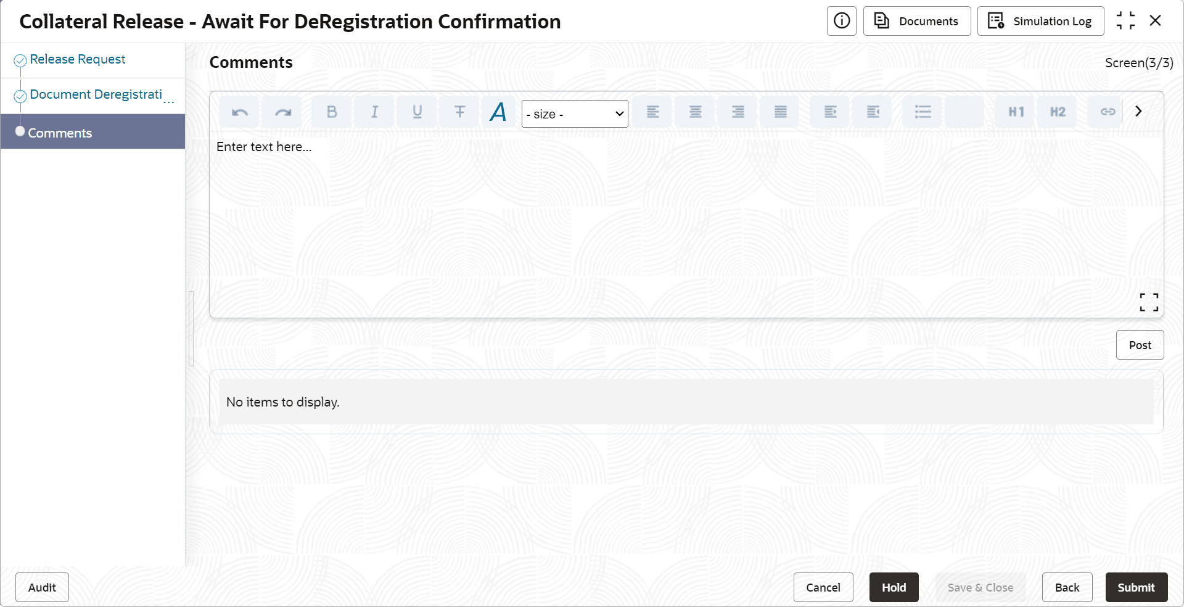Decrease paragraph indent
The width and height of the screenshot is (1184, 607).
click(x=873, y=112)
